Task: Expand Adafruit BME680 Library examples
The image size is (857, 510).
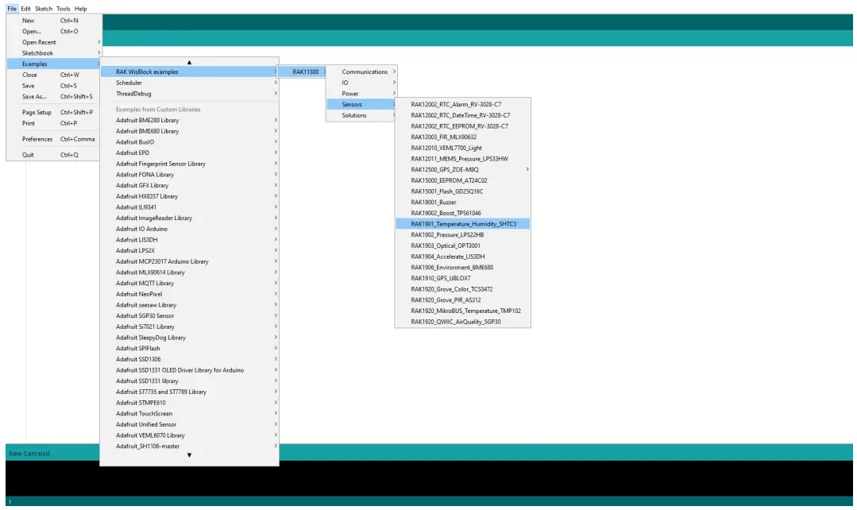Action: [x=189, y=131]
